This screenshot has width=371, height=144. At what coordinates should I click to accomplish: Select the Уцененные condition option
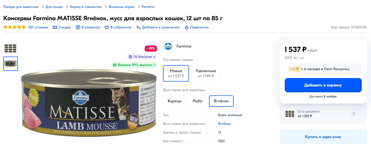(206, 73)
